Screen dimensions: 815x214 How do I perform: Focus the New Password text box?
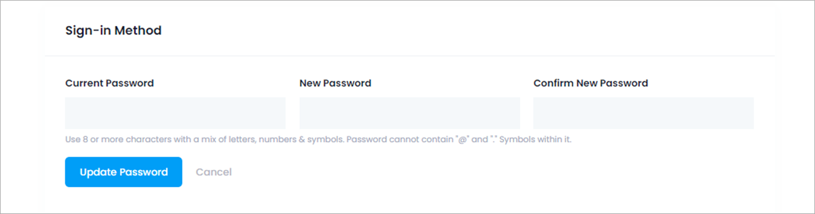pos(410,113)
